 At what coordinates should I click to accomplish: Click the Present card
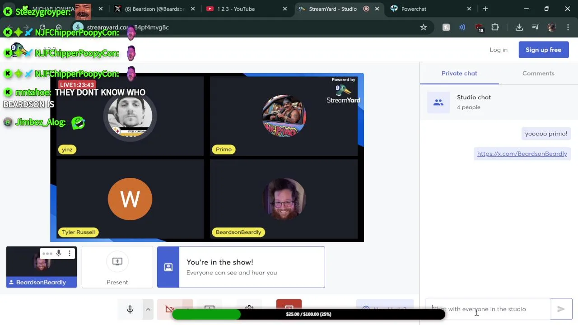pos(117,267)
